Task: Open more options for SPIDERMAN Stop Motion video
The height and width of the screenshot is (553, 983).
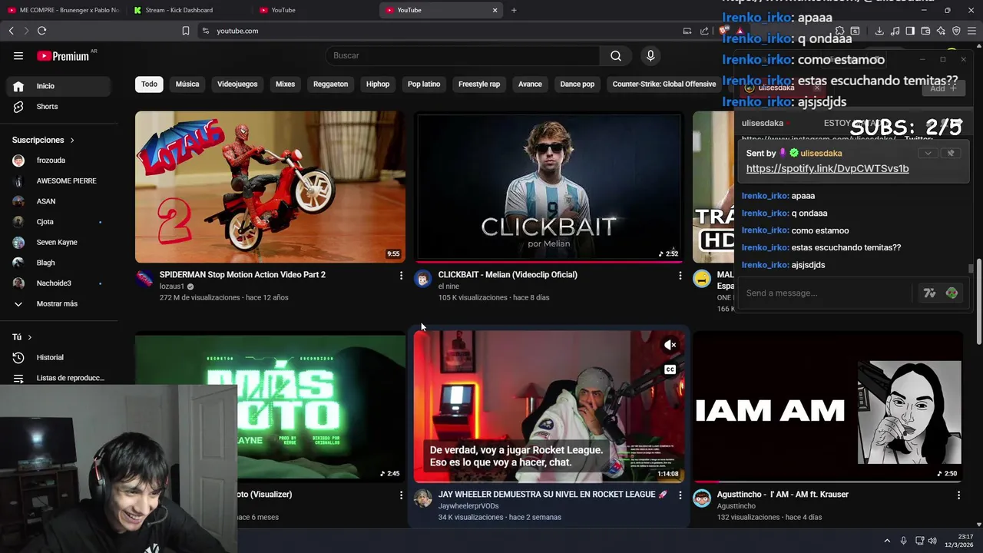Action: pos(401,275)
